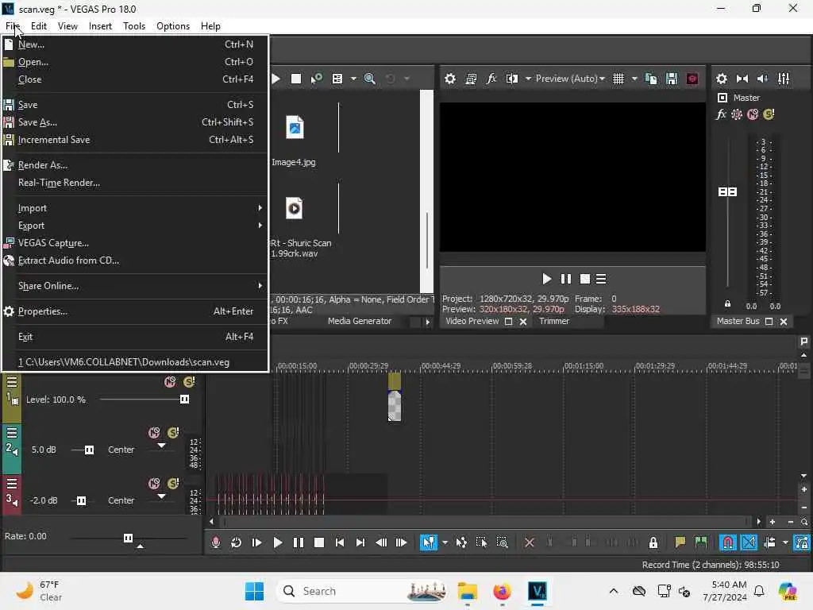
Task: Mute track 1 video
Action: 170,382
